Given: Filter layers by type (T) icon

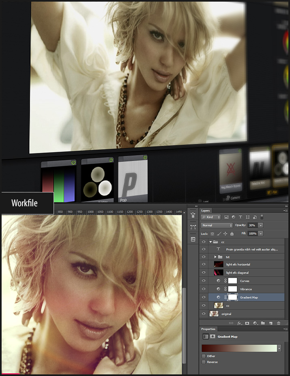Looking at the screenshot, I should pyautogui.click(x=240, y=217).
